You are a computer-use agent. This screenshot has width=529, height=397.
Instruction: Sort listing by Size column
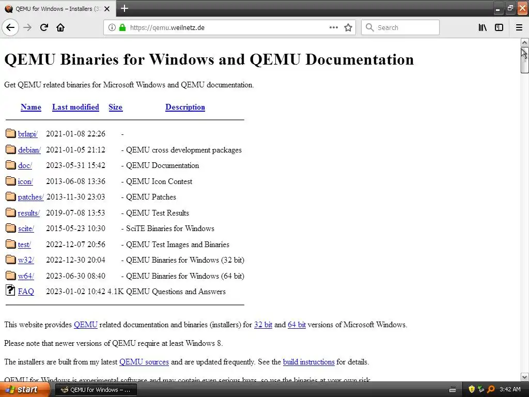tap(115, 107)
